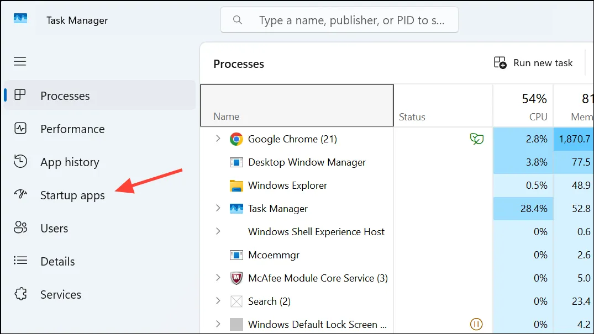The height and width of the screenshot is (334, 594).
Task: Click the Windows Explorer folder icon
Action: click(236, 185)
